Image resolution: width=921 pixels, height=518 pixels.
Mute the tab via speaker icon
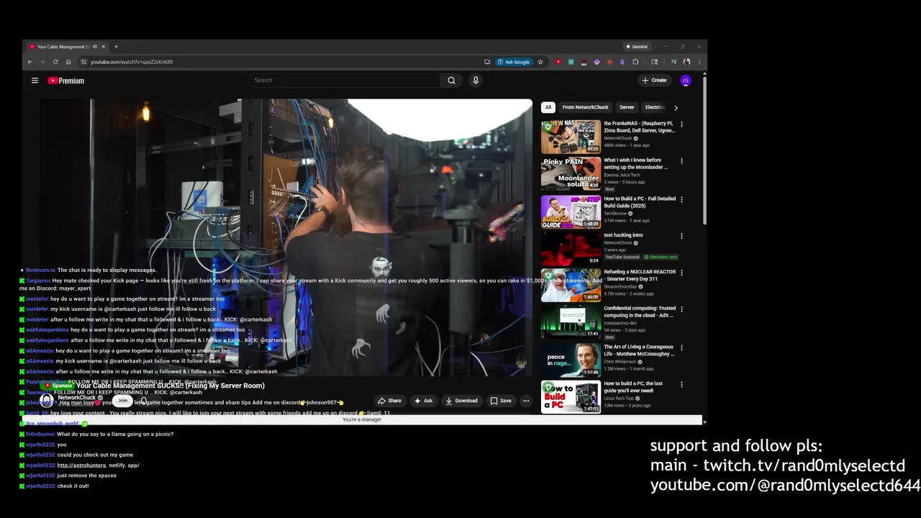coord(94,47)
